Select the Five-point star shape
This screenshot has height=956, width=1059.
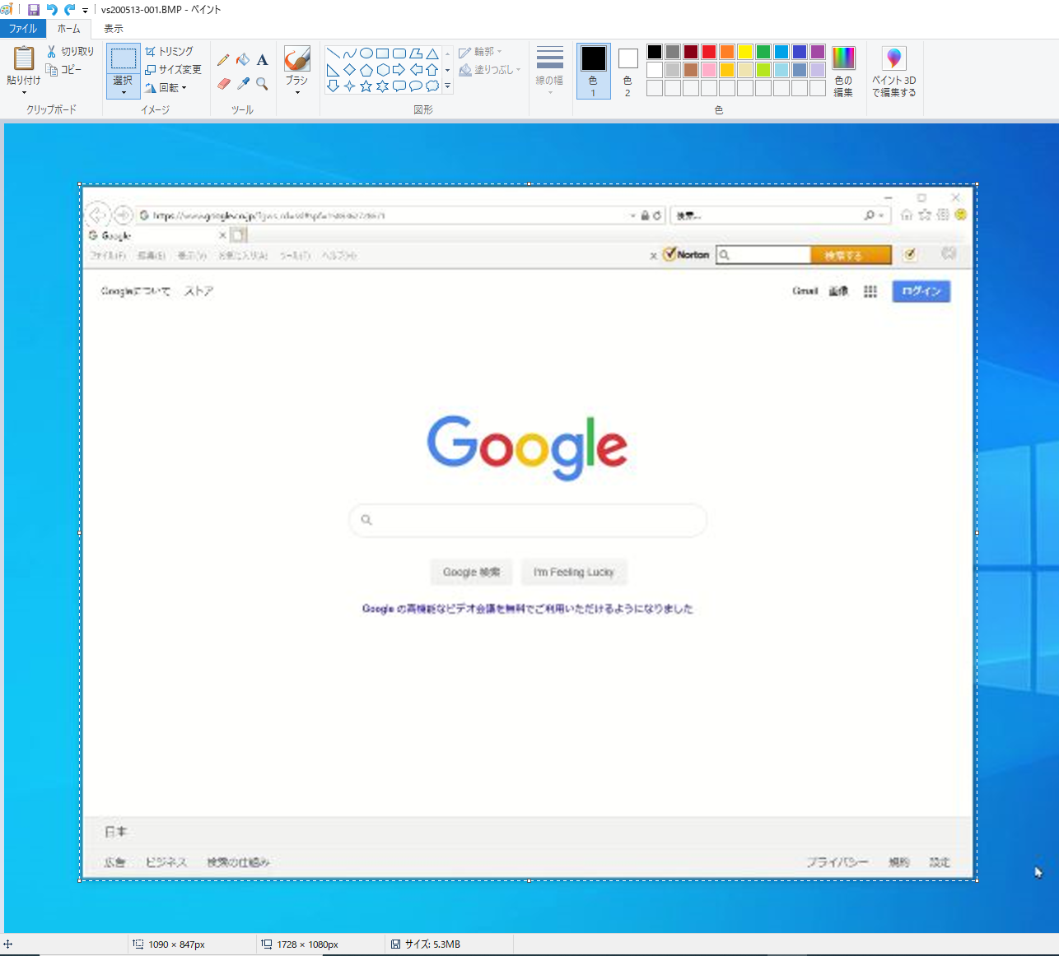pyautogui.click(x=366, y=86)
